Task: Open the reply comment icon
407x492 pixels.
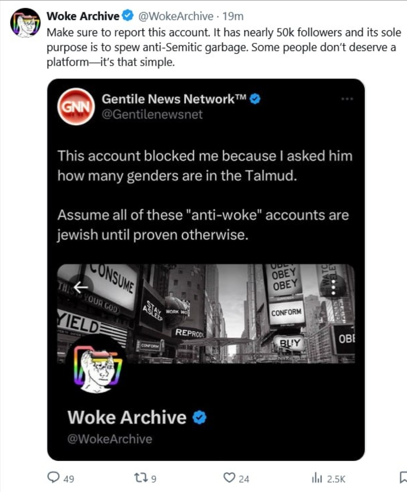Action: [x=53, y=477]
